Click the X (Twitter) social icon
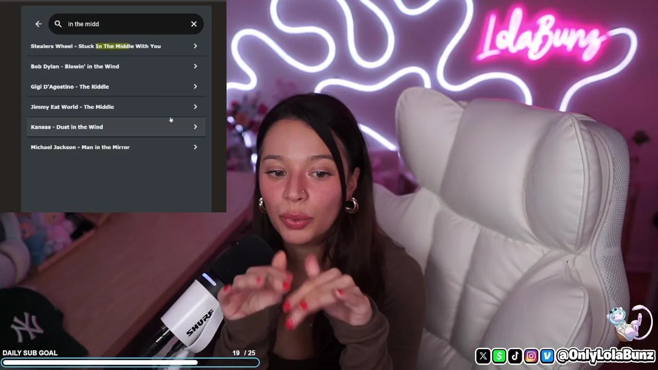 (x=483, y=356)
